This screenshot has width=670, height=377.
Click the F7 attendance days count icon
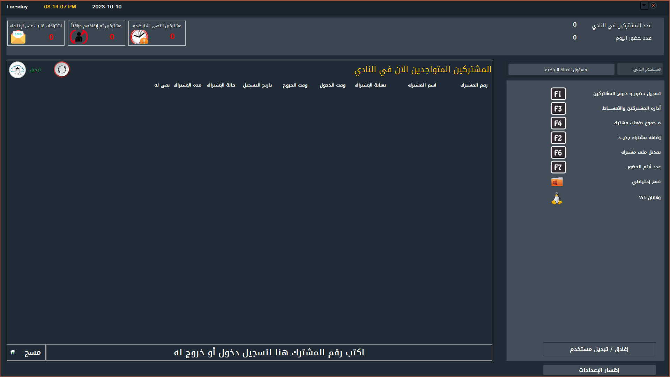[x=558, y=167]
